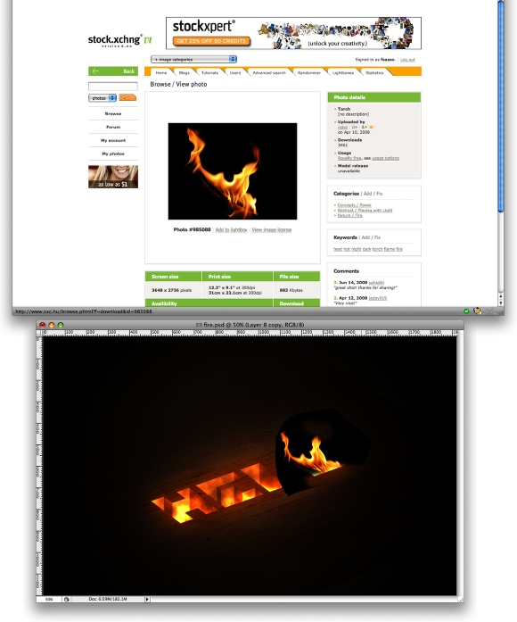Click the Apr 12 commenter's username
Image resolution: width=517 pixels, height=622 pixels.
pos(378,298)
